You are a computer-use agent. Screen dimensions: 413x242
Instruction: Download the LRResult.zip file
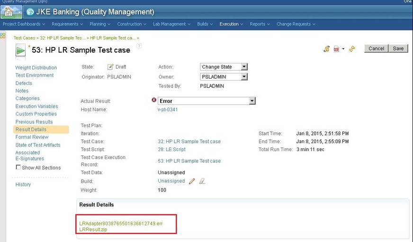(93, 230)
